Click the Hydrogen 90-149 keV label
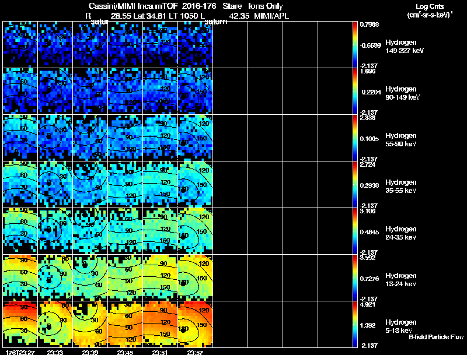 401,93
